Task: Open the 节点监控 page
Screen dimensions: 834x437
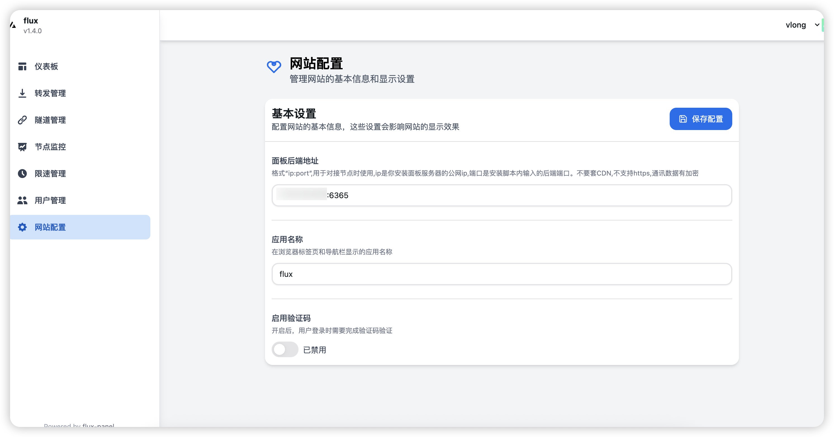Action: pos(50,147)
